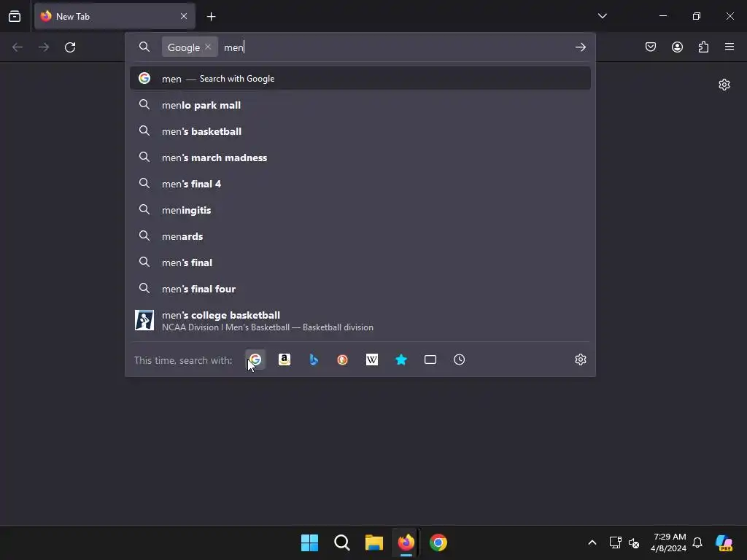Choose 'men's final four' suggestion
747x560 pixels.
360,289
